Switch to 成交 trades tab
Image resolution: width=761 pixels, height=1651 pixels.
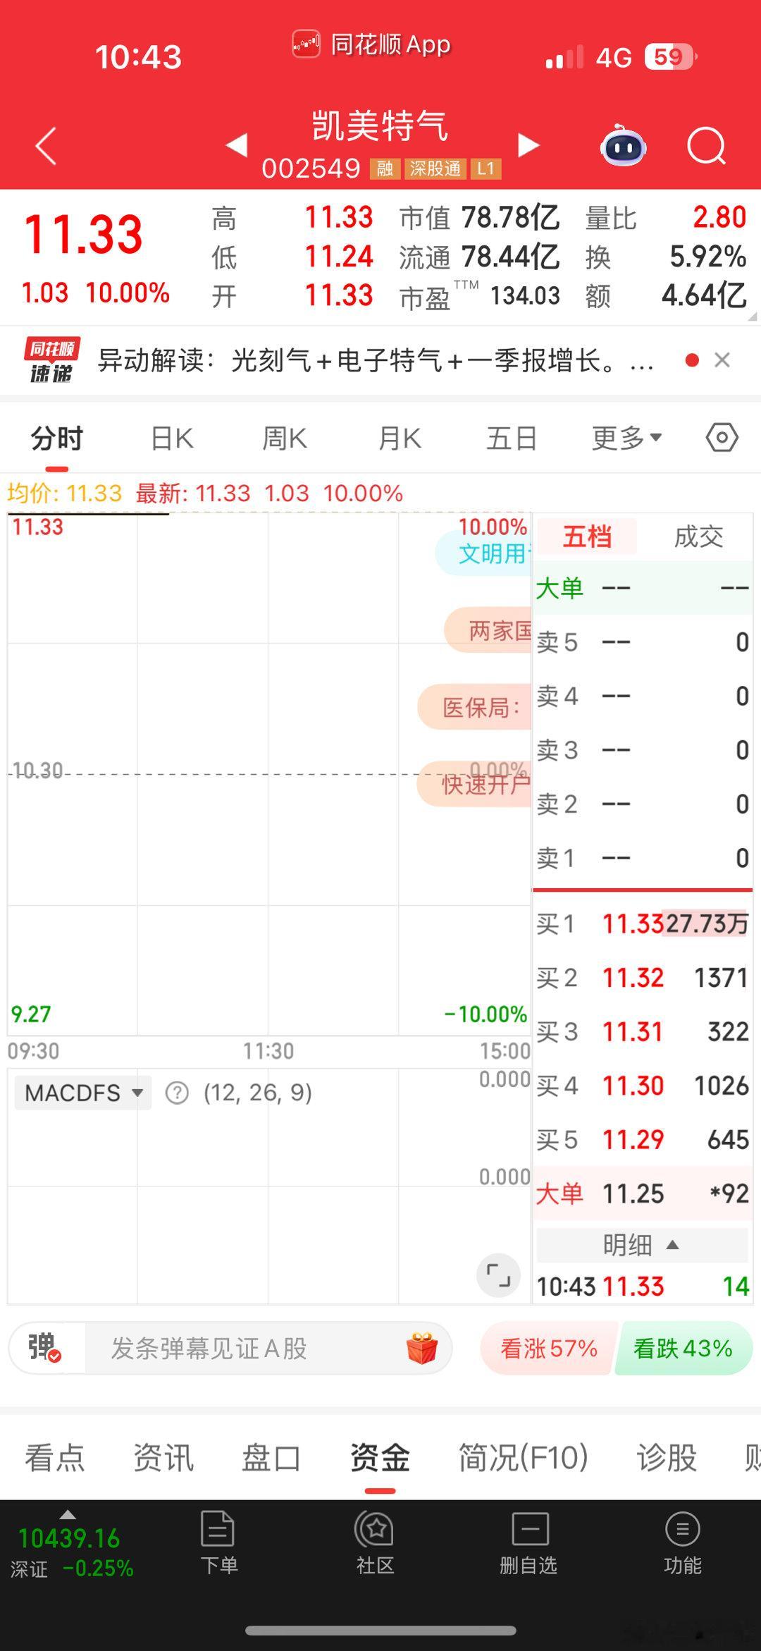[x=698, y=536]
